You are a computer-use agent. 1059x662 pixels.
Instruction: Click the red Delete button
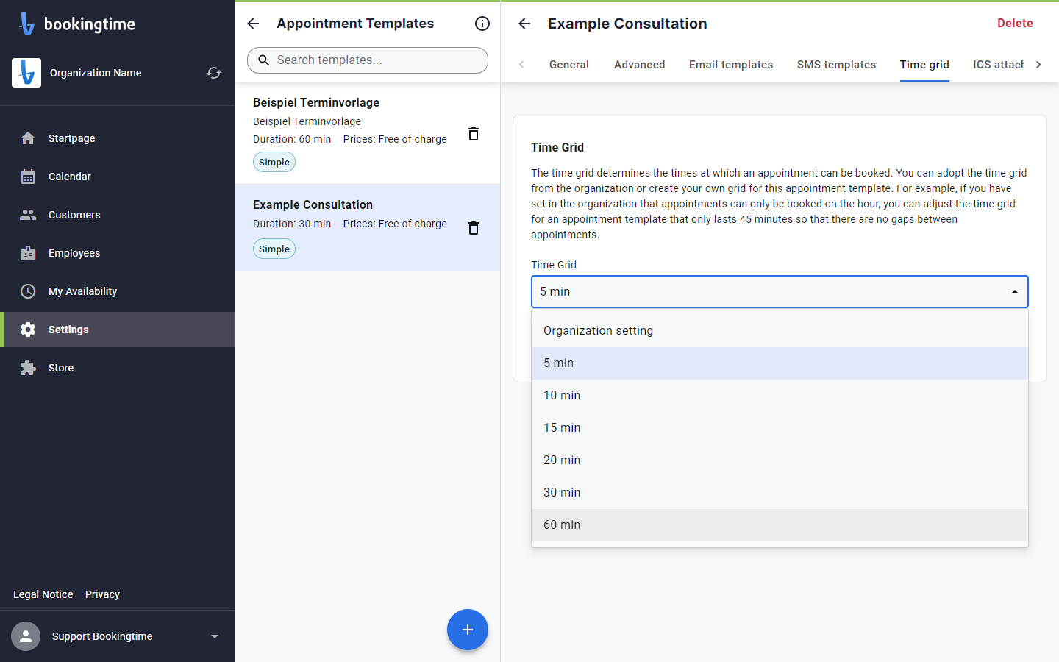1015,24
